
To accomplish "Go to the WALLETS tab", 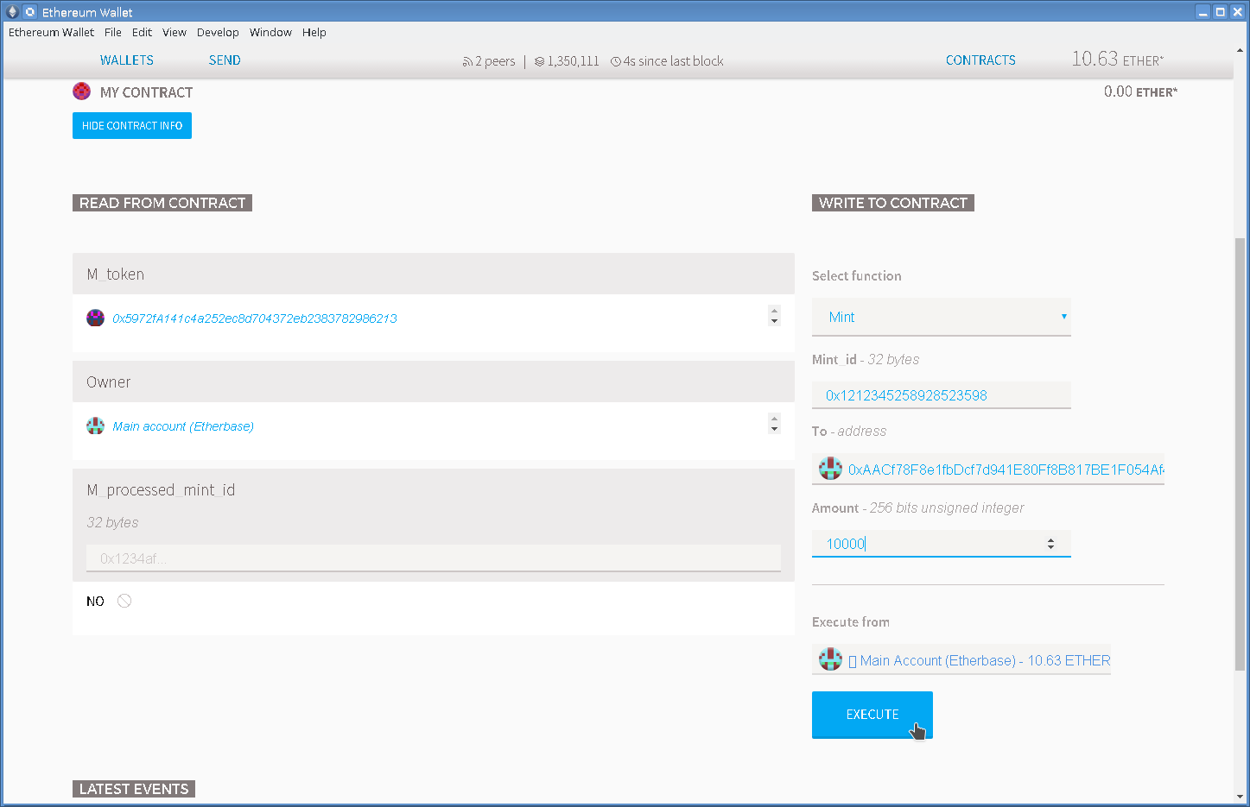I will pyautogui.click(x=127, y=60).
